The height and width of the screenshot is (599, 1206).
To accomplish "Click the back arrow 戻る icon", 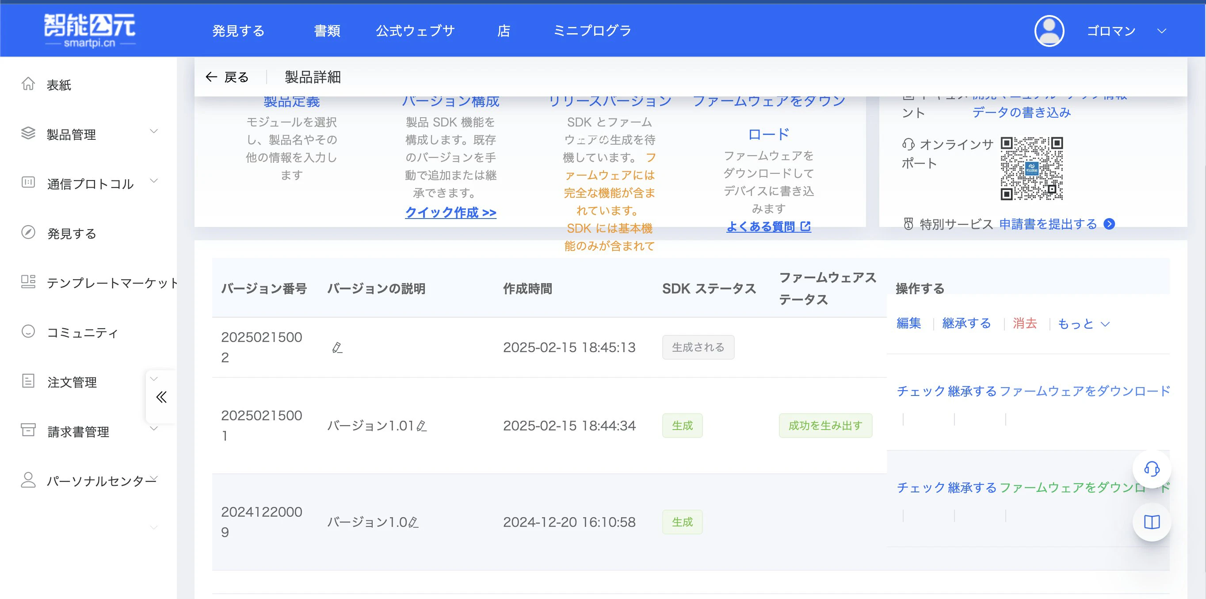I will pyautogui.click(x=211, y=77).
